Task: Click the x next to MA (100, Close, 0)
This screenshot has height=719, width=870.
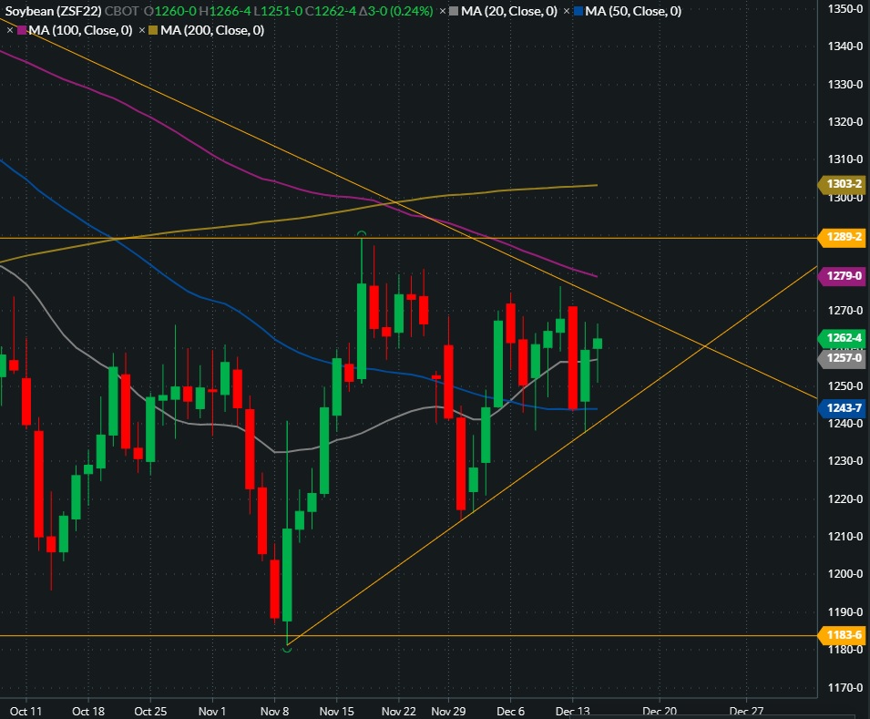Action: click(10, 30)
